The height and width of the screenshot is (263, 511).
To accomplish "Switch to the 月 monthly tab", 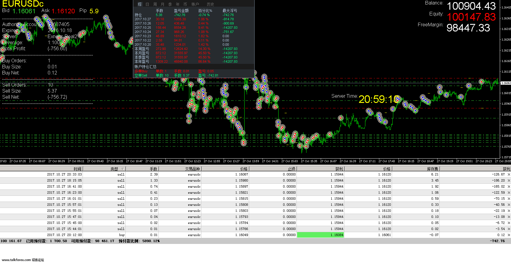I will pyautogui.click(x=162, y=4).
